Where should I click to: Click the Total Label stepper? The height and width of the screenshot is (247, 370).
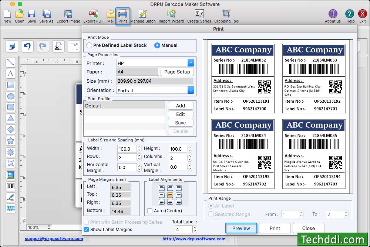point(195,229)
